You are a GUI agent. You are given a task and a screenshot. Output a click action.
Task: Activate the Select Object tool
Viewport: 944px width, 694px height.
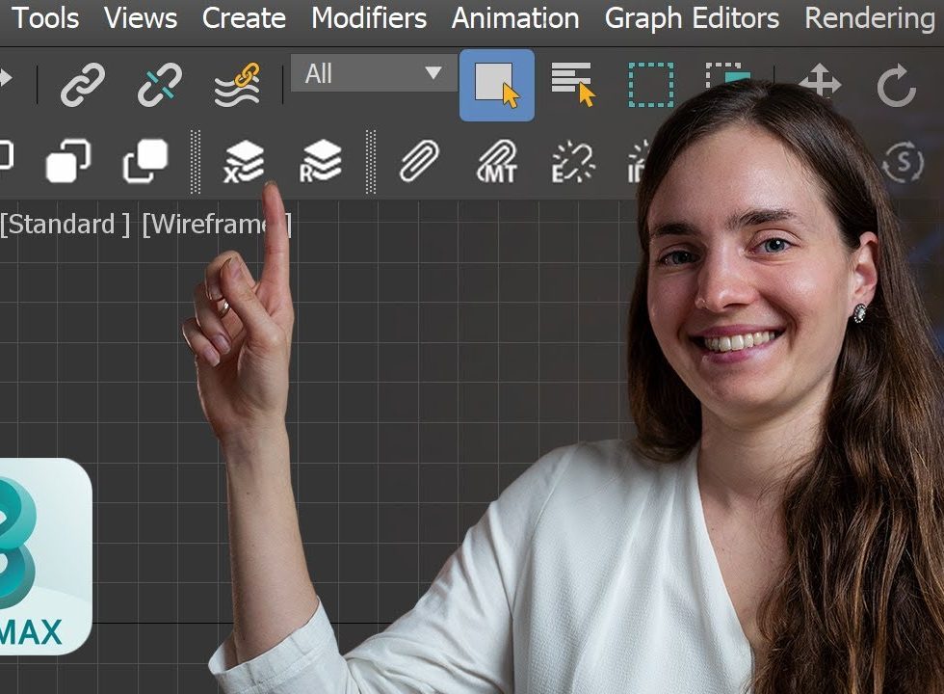pyautogui.click(x=497, y=85)
